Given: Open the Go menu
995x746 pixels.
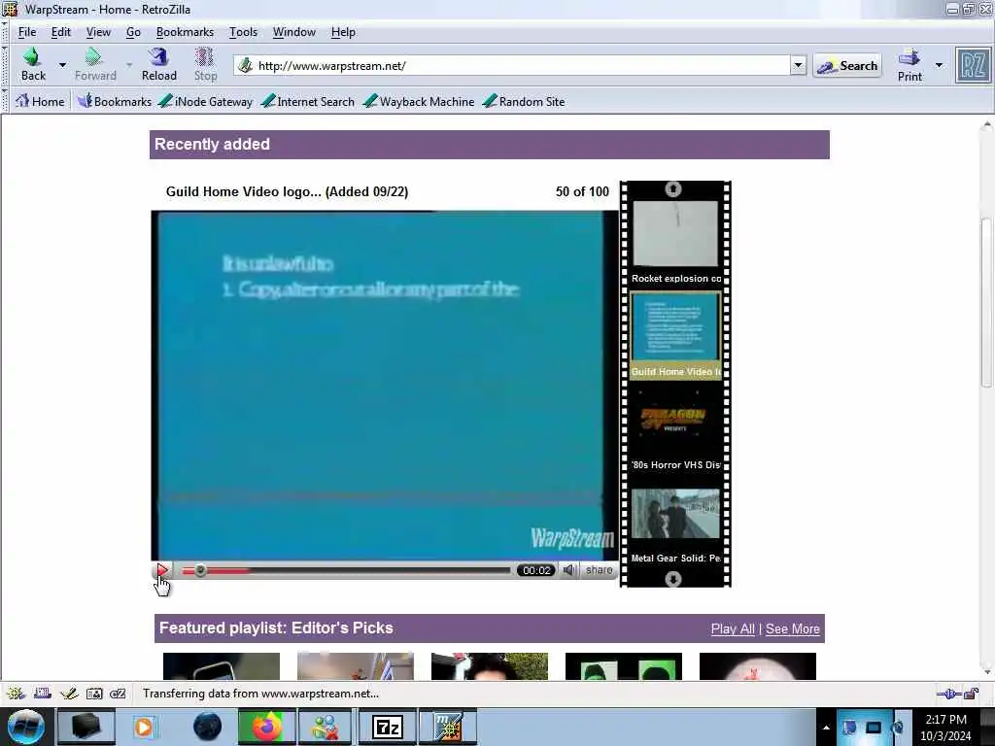Looking at the screenshot, I should (x=133, y=32).
